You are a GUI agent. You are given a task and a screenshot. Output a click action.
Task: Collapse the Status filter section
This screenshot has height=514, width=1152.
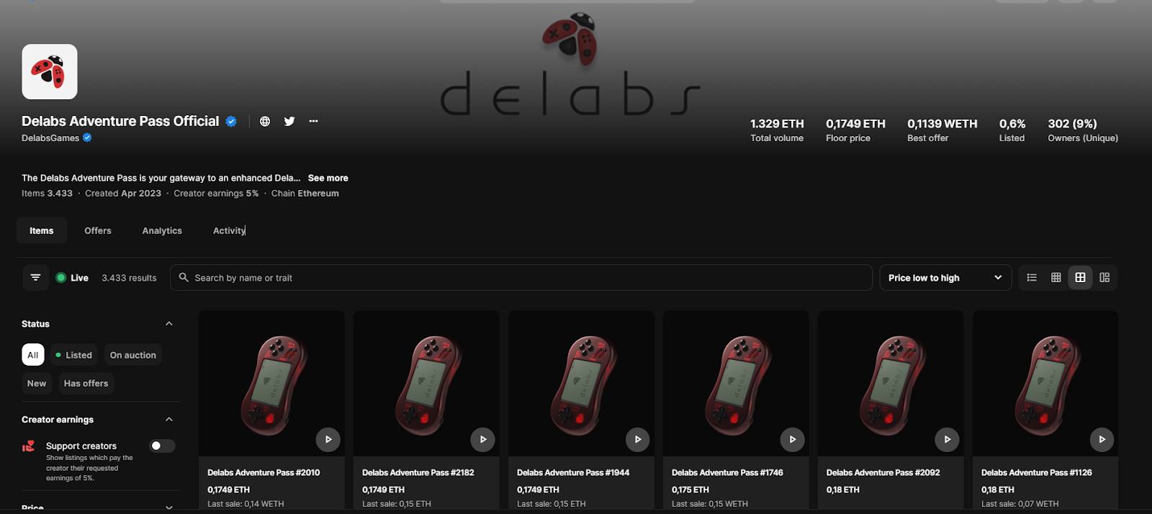(x=169, y=324)
